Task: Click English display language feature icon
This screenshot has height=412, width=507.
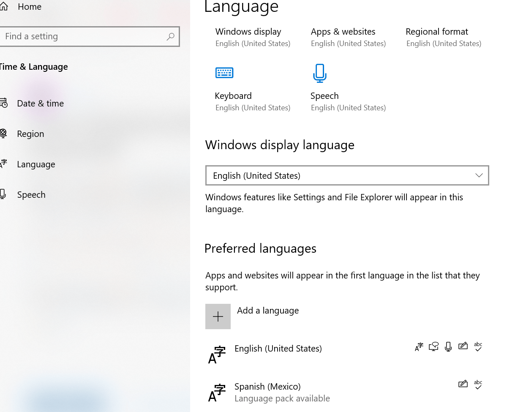Action: (419, 347)
